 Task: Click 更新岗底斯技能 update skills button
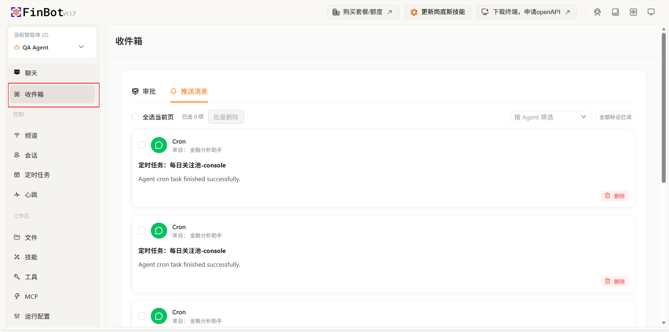click(x=438, y=12)
